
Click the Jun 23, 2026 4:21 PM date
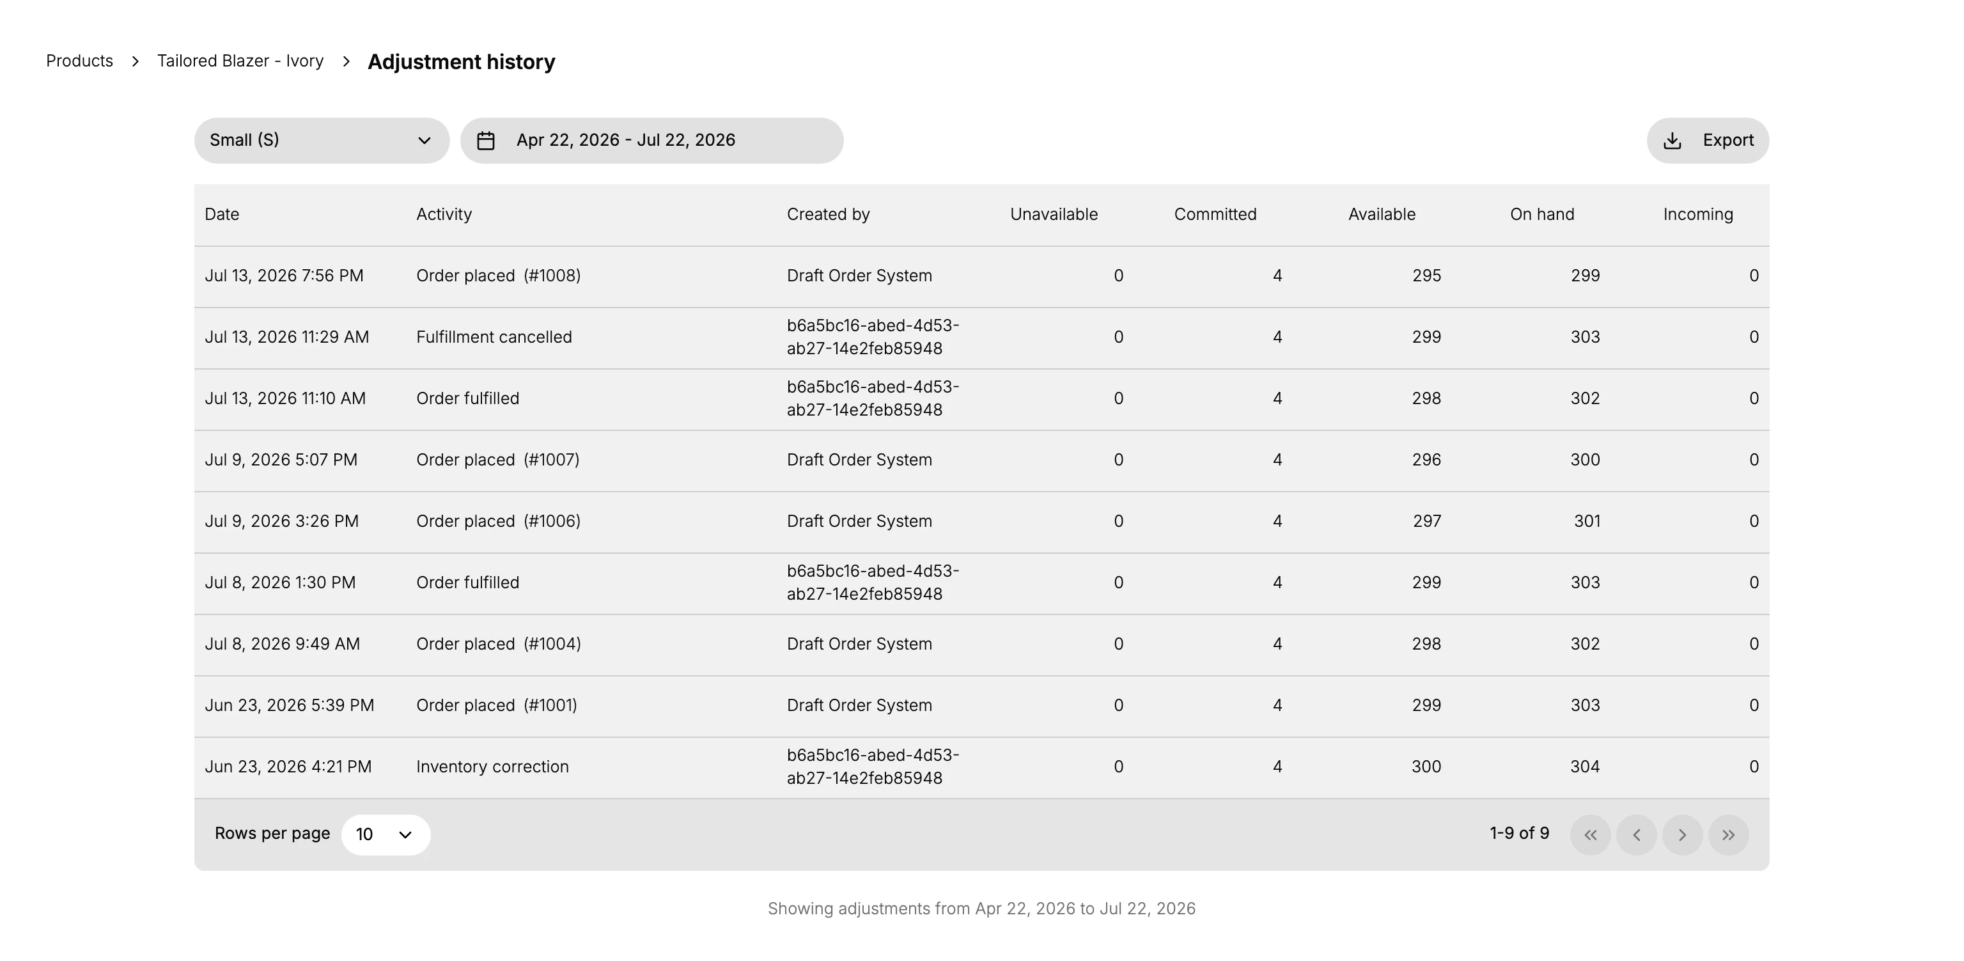(288, 767)
